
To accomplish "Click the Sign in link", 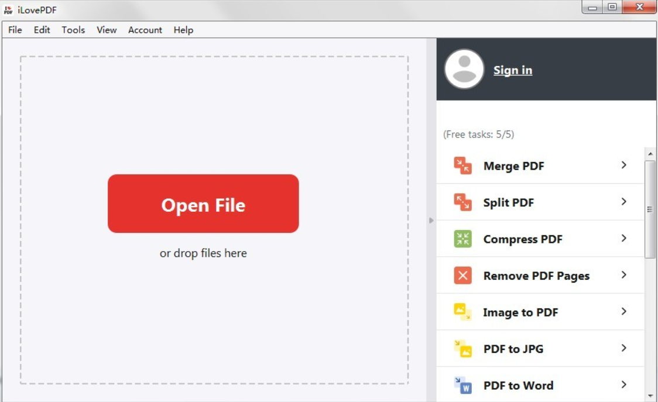I will click(513, 70).
